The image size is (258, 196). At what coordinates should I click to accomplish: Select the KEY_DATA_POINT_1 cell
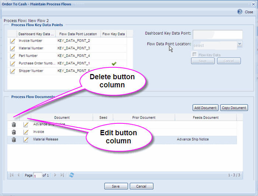point(74,63)
